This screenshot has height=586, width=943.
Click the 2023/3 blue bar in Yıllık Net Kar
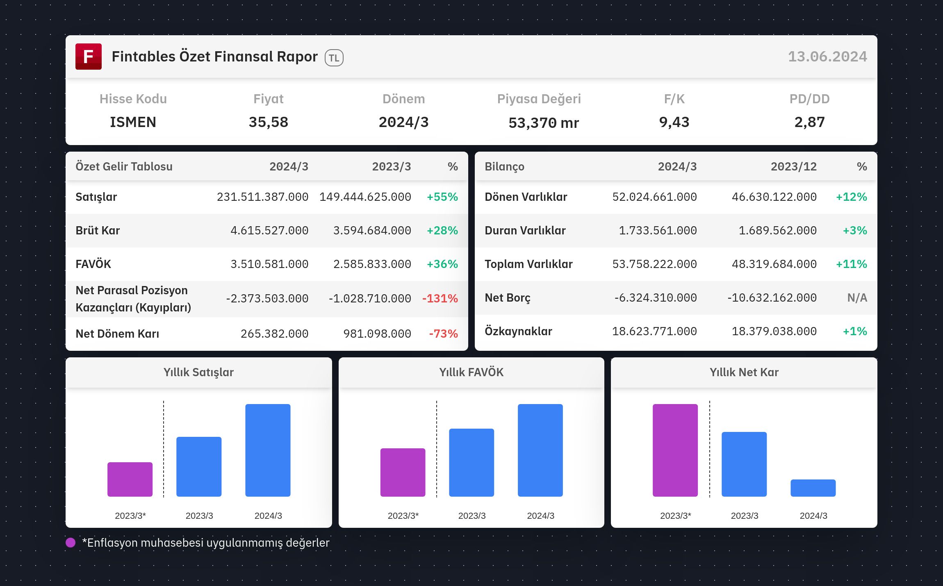[744, 464]
